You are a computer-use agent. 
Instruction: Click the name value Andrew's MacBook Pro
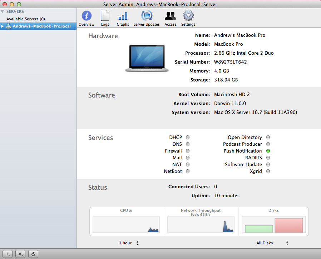(x=239, y=35)
